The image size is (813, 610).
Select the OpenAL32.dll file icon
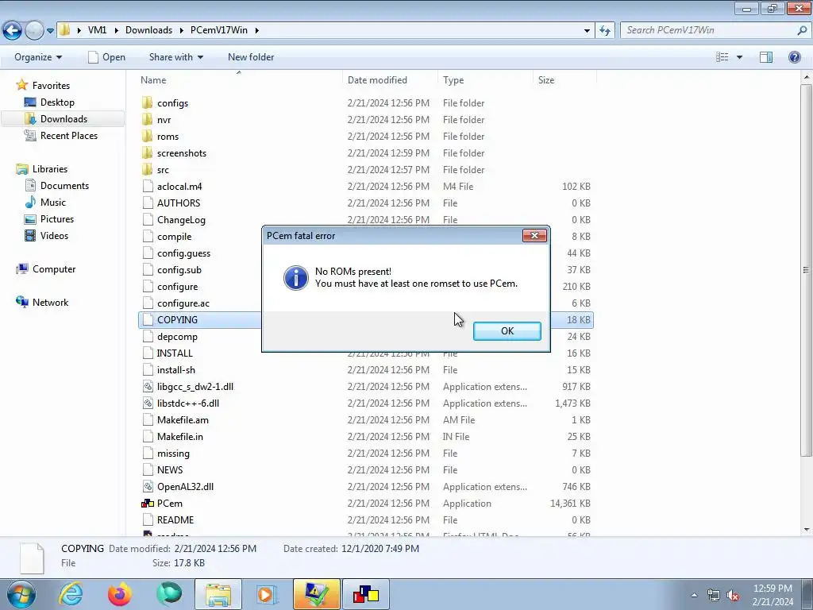pyautogui.click(x=148, y=487)
